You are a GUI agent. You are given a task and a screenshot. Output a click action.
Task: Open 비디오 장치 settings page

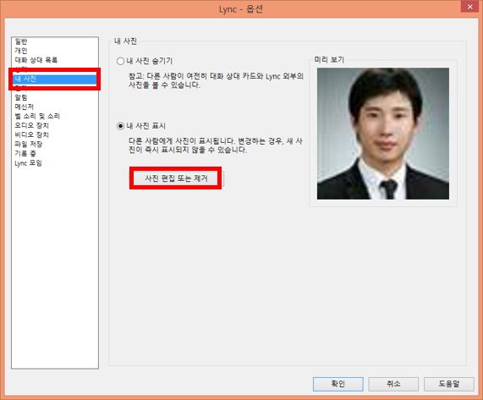tap(32, 134)
